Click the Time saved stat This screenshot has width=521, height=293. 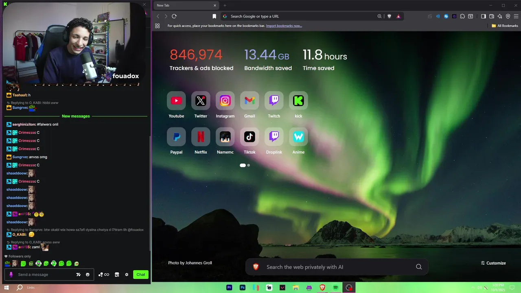tap(325, 59)
